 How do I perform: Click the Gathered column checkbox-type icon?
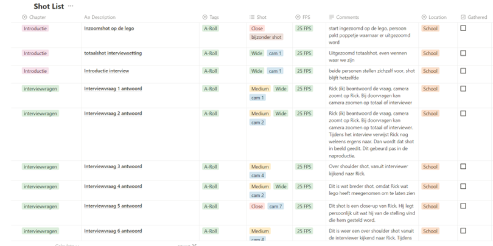pyautogui.click(x=463, y=17)
